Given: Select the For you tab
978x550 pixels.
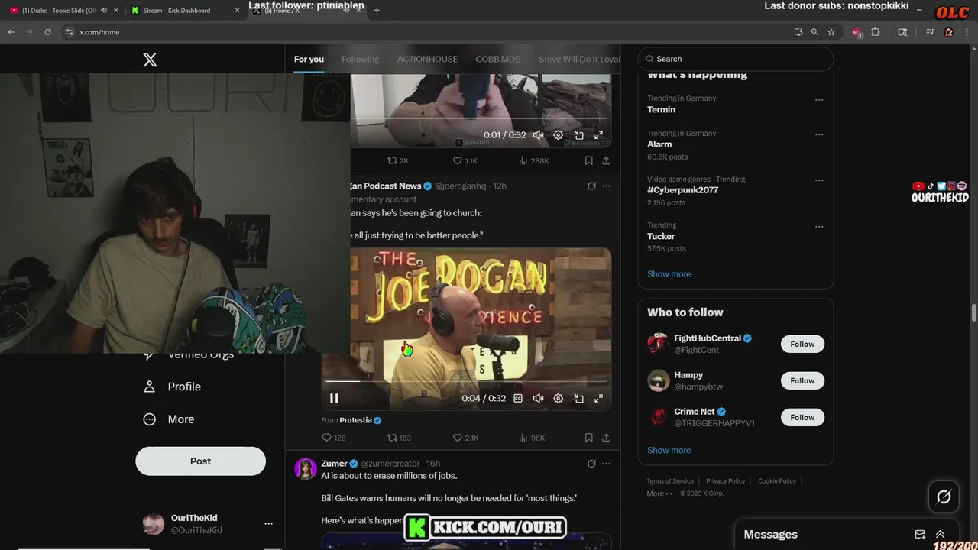Looking at the screenshot, I should tap(309, 59).
